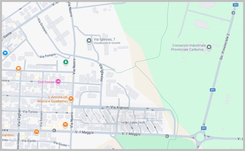Open the green park tree marker
This screenshot has height=151, width=245.
66,62
